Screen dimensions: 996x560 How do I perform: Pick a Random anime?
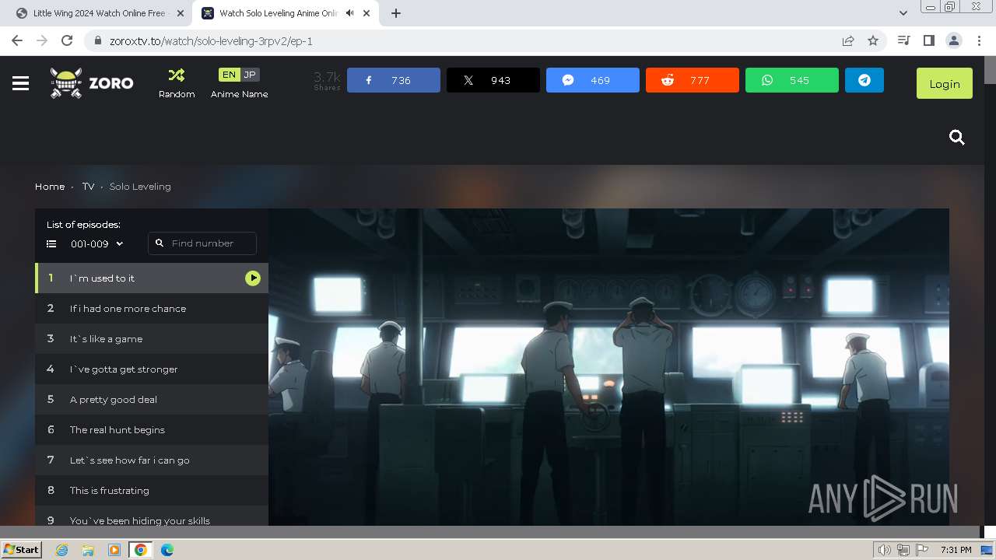click(x=177, y=83)
